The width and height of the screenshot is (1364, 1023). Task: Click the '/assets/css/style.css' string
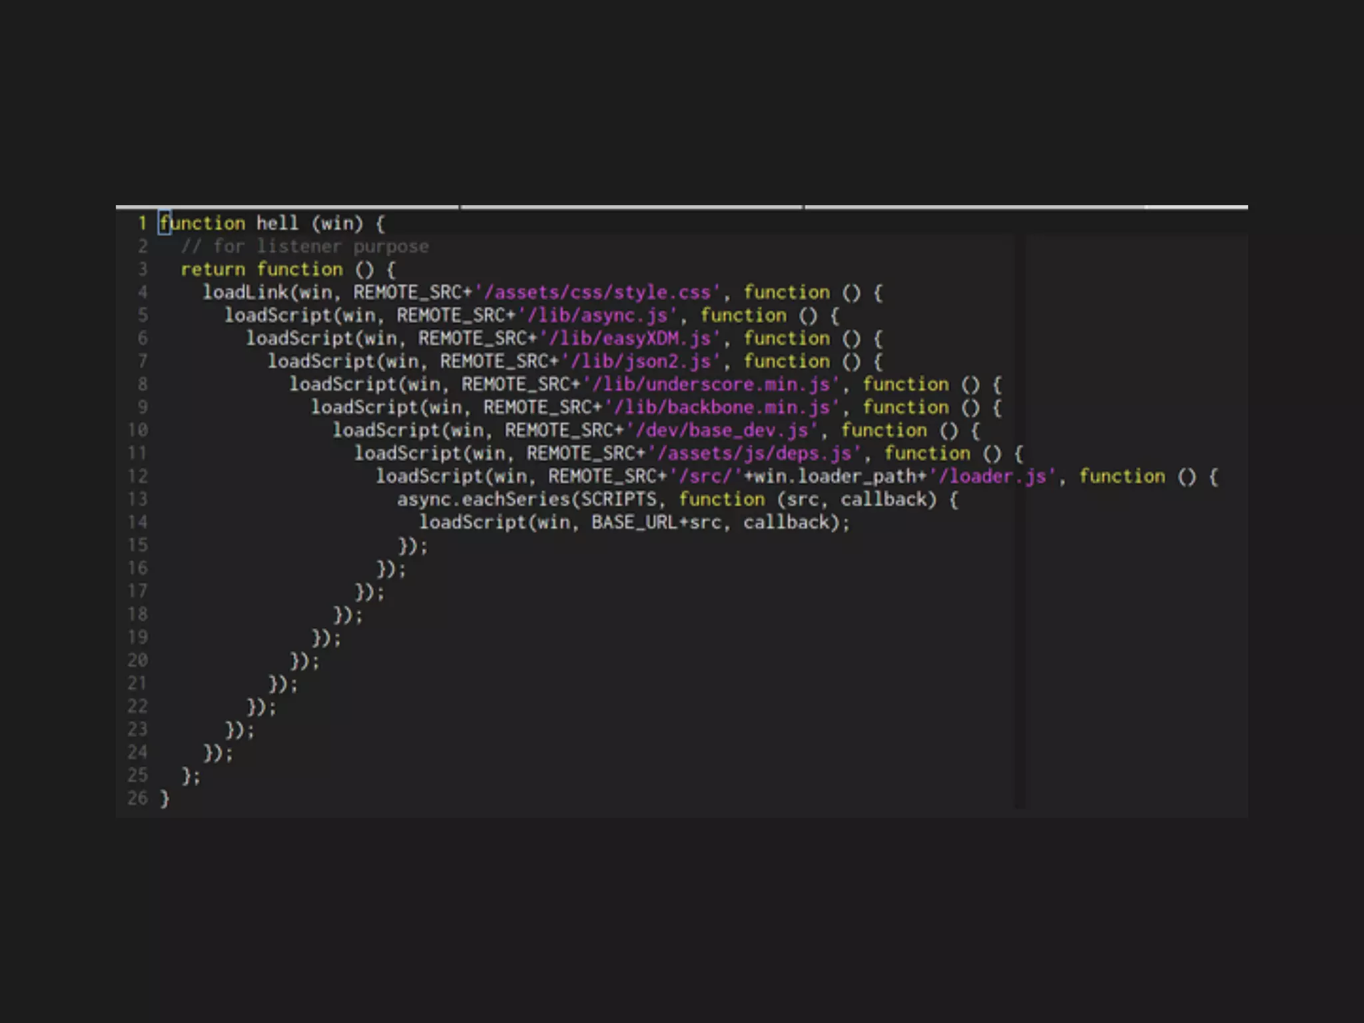(x=597, y=292)
